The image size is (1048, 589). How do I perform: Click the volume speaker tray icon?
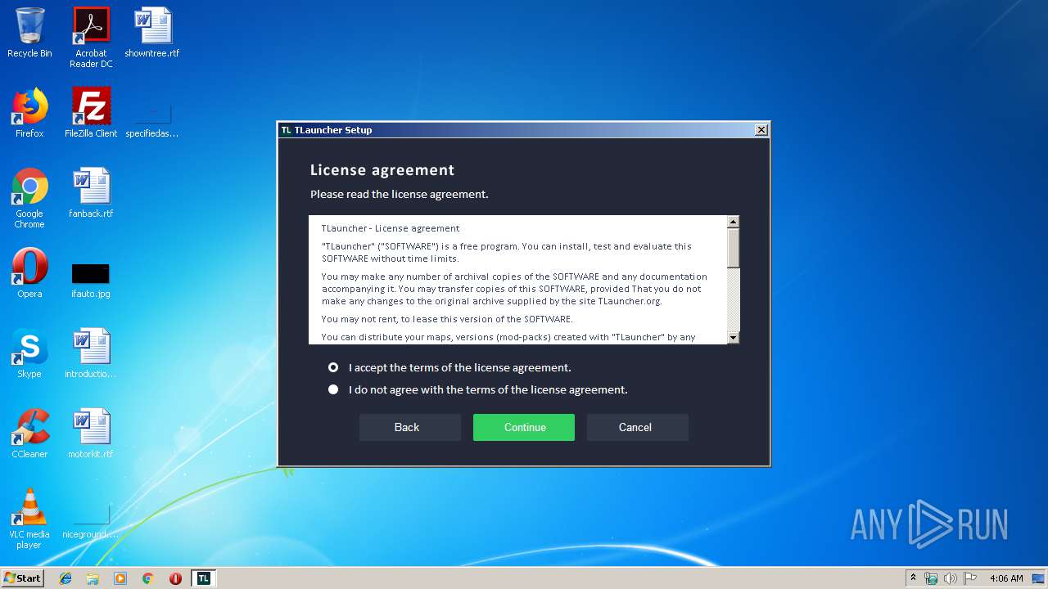point(950,578)
